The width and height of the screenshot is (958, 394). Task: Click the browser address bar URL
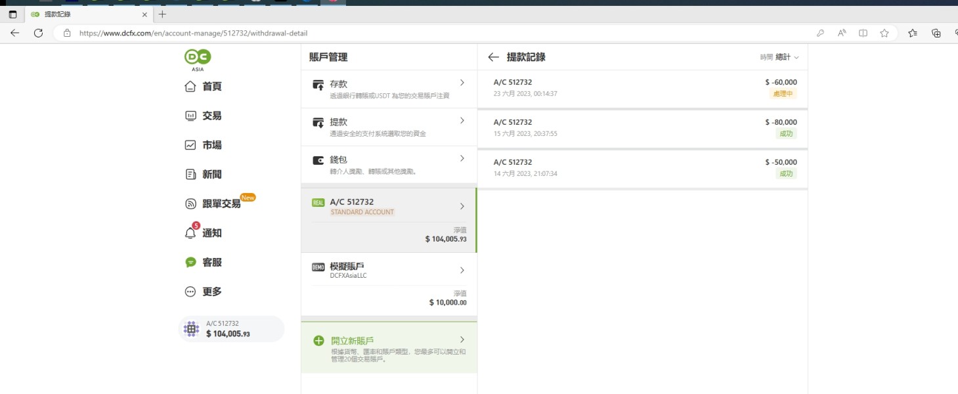point(193,33)
